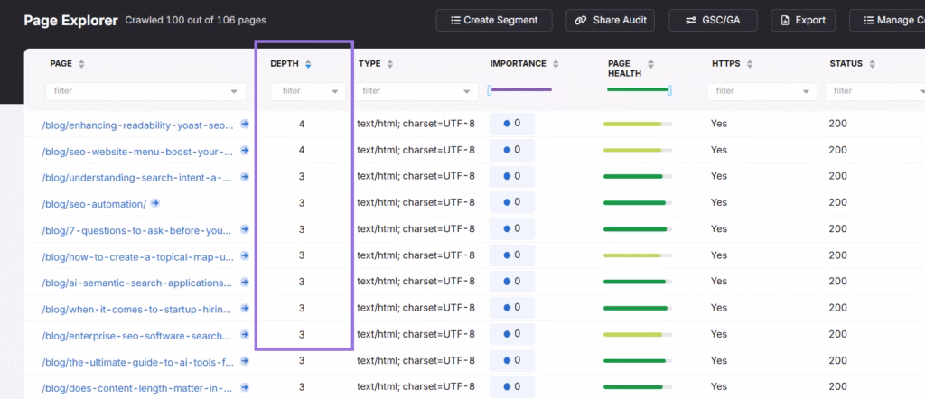This screenshot has height=399, width=925.
Task: Export the page explorer data
Action: coord(803,20)
